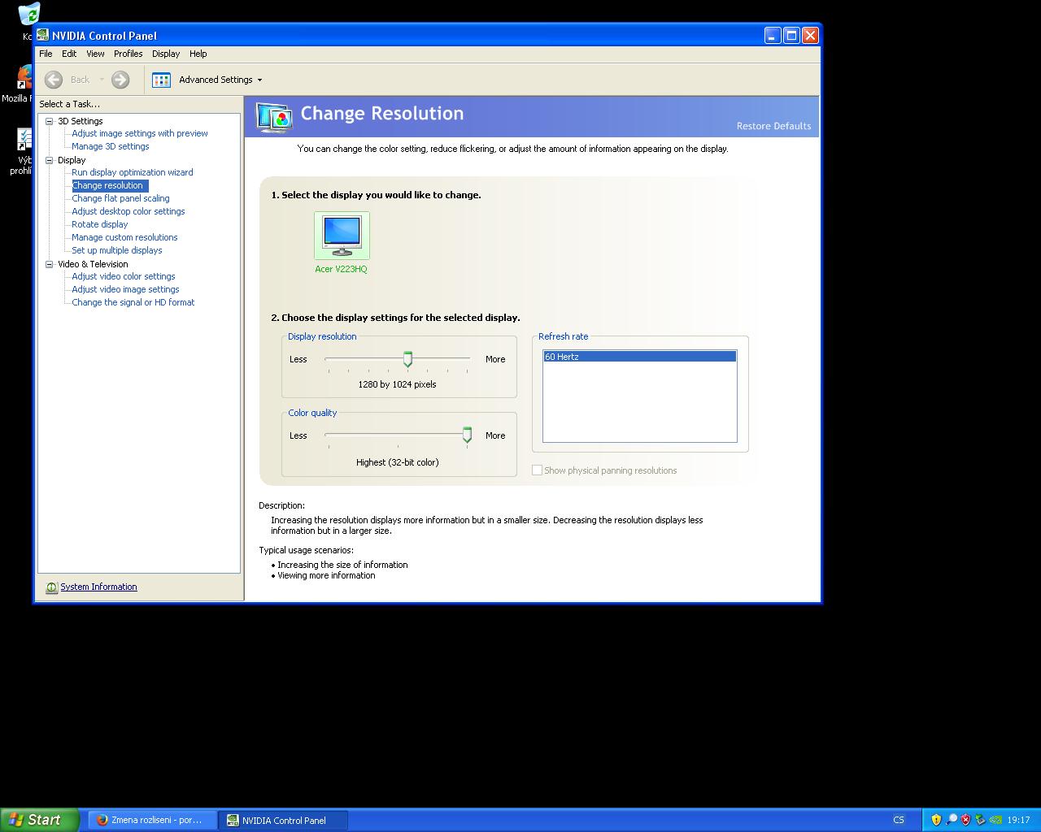Open Manage 3D settings in task tree
The height and width of the screenshot is (832, 1041).
click(111, 146)
